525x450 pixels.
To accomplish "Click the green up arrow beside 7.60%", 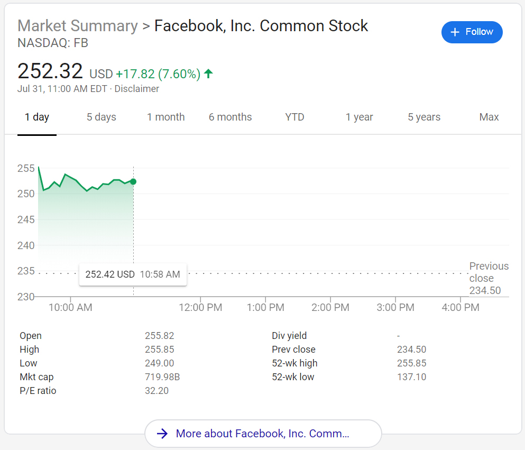I will pyautogui.click(x=208, y=74).
